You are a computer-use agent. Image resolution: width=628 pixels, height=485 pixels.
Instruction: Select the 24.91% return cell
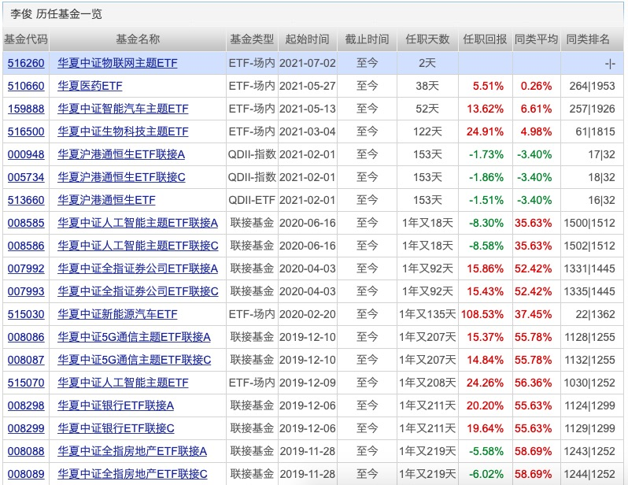point(485,131)
